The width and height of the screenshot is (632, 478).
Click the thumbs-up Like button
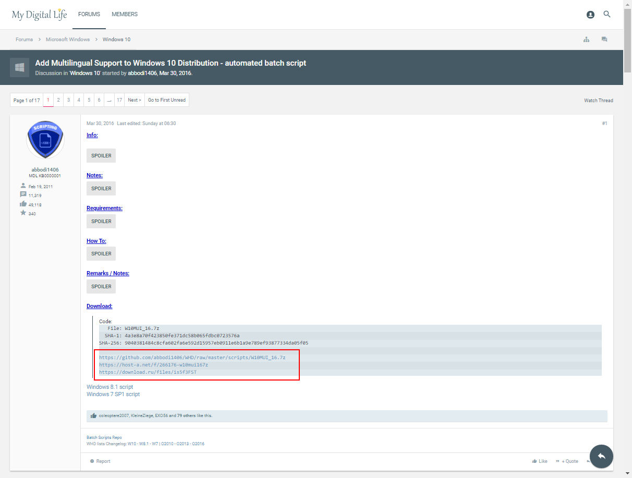540,461
